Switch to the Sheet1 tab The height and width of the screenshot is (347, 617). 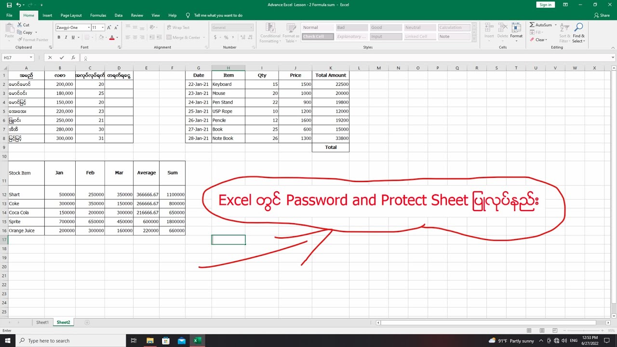click(x=42, y=322)
